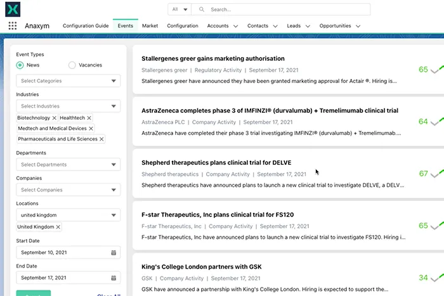Open the Select Departments dropdown

click(69, 165)
